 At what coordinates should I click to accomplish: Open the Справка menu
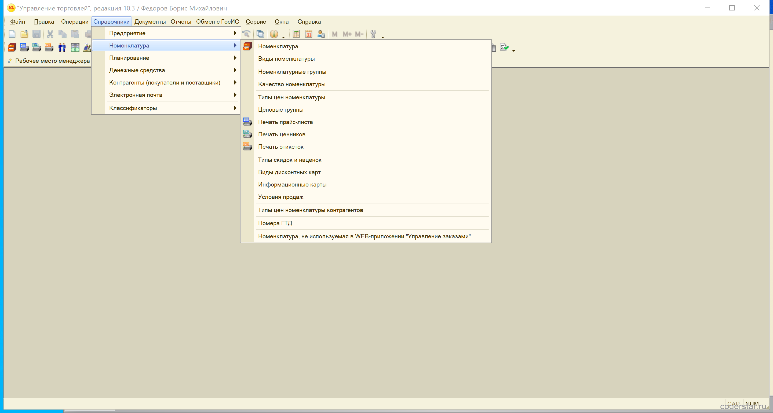309,21
